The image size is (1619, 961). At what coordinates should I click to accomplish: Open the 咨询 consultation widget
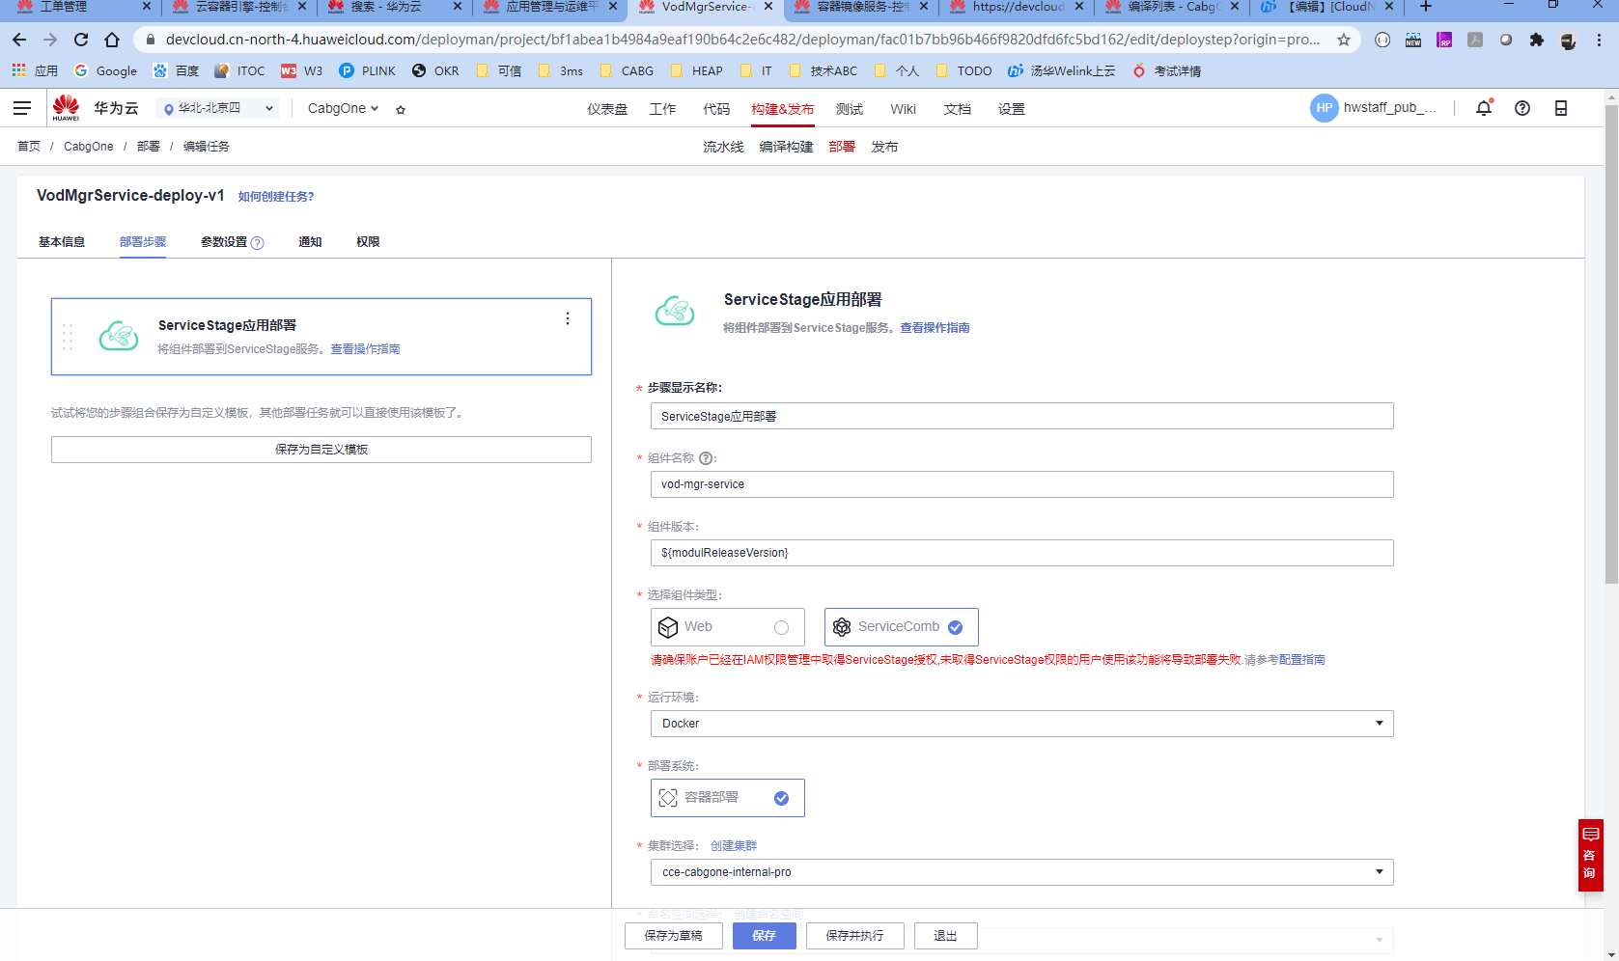[x=1590, y=855]
